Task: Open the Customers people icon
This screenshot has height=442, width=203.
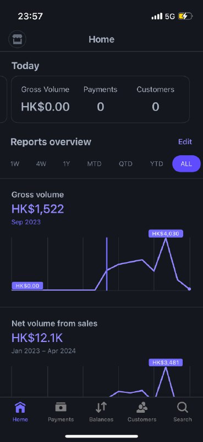Action: (x=142, y=407)
